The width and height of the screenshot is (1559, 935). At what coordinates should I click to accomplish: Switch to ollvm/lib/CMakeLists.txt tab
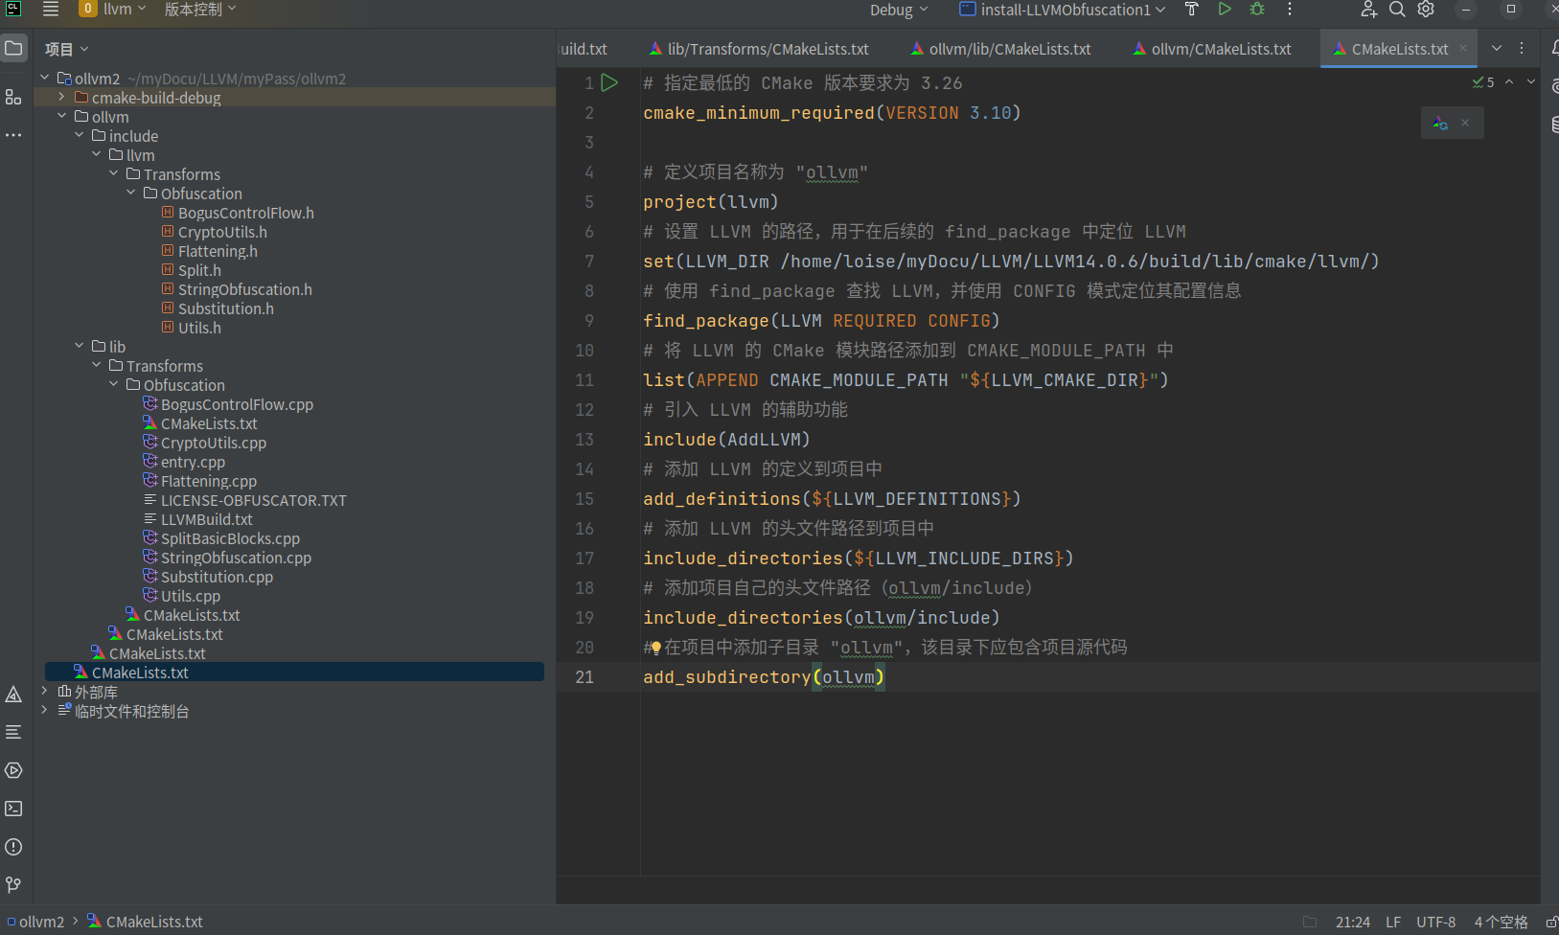[1009, 49]
